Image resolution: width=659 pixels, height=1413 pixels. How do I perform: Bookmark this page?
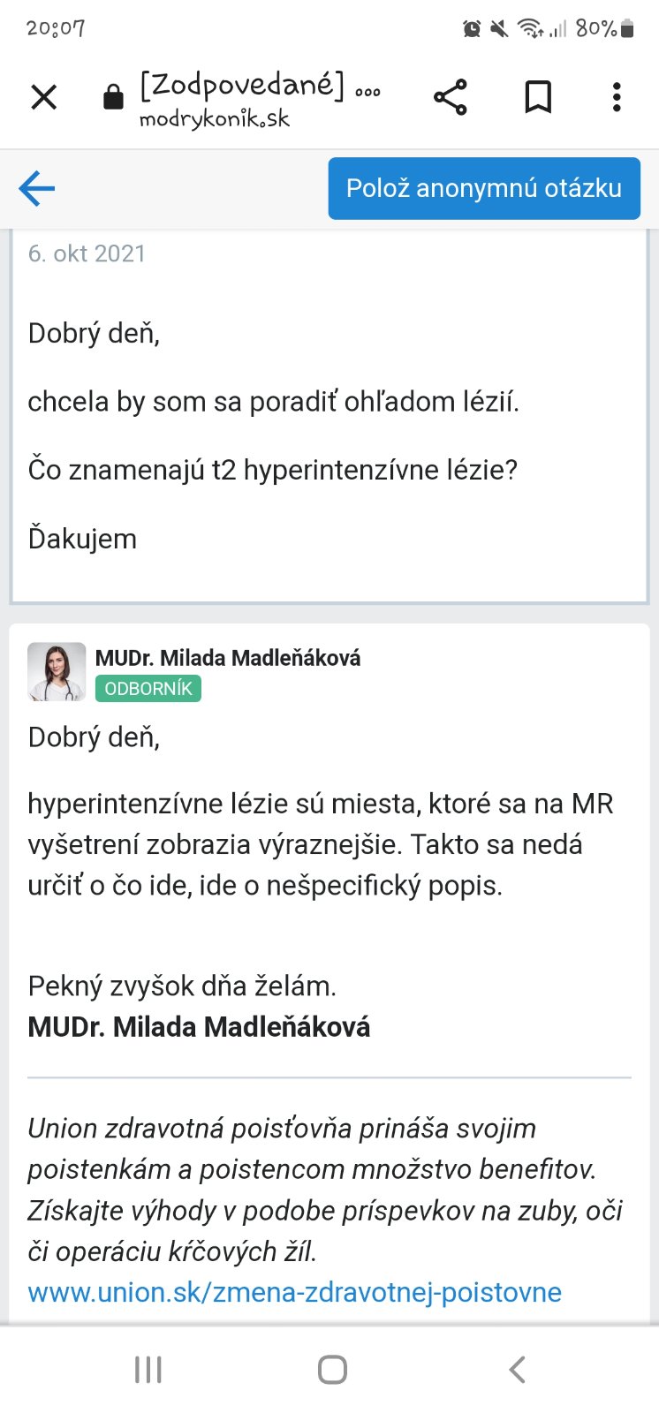538,97
